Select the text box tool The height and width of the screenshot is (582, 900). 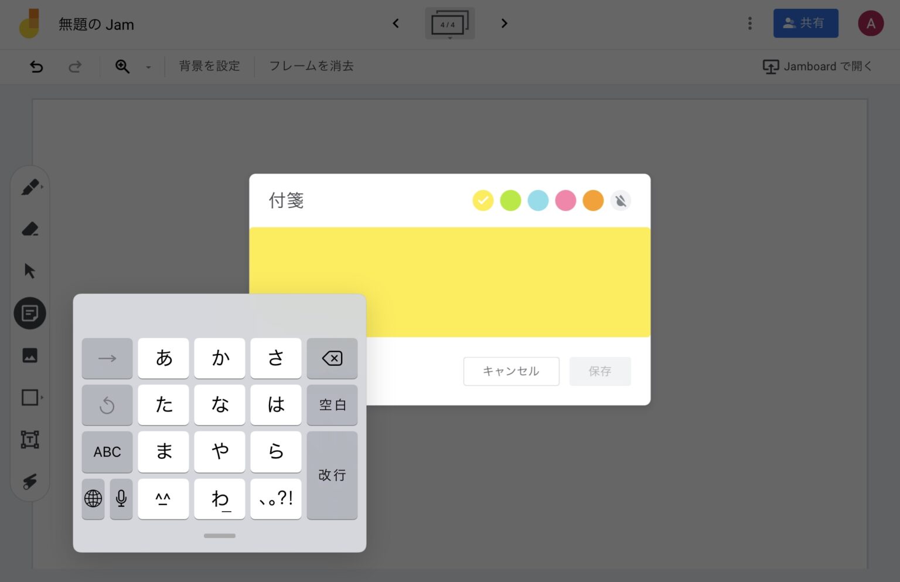coord(30,440)
